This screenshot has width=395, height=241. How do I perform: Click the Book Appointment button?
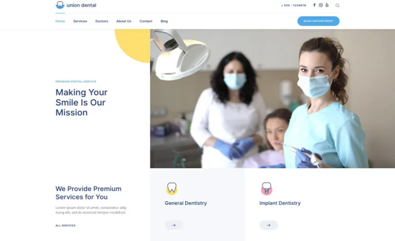coord(318,21)
